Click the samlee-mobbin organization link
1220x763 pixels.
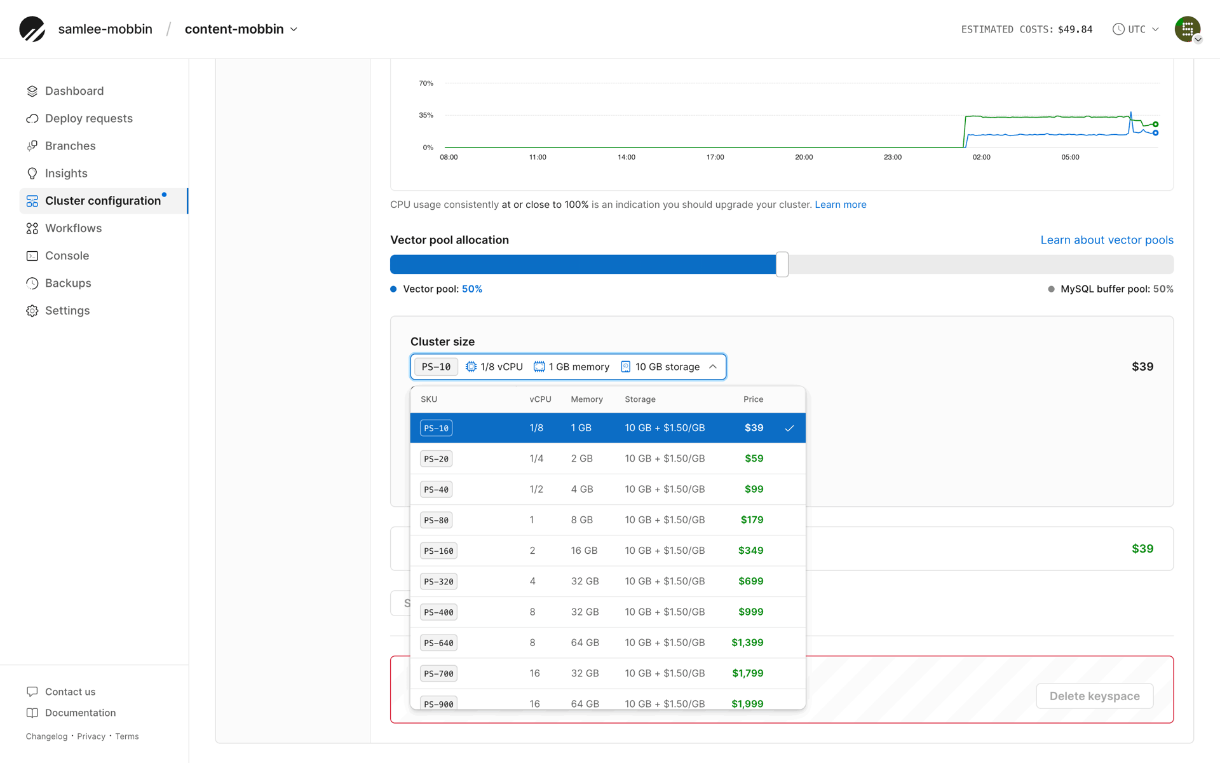(x=105, y=29)
